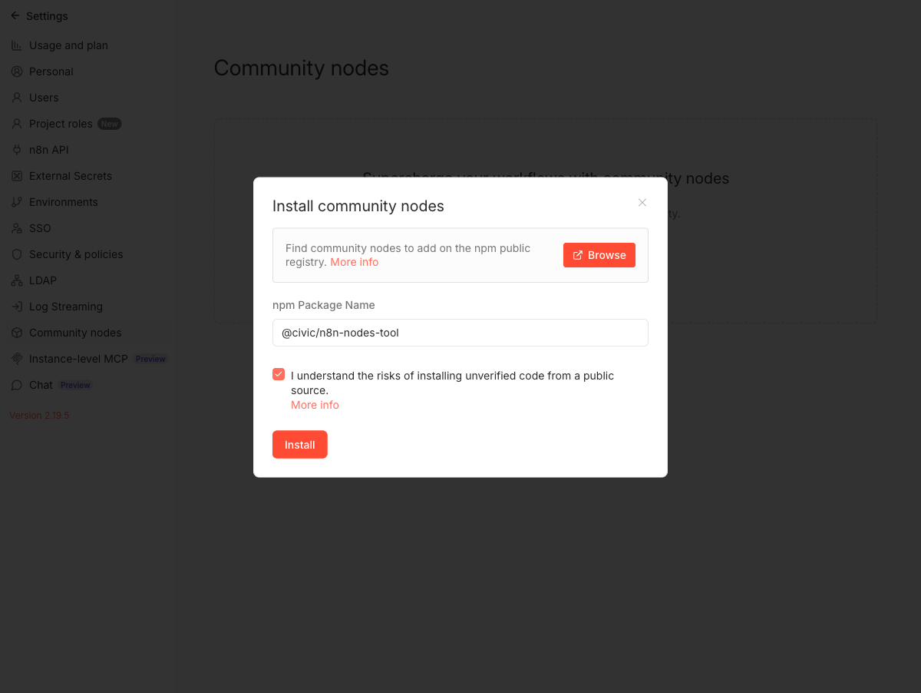The image size is (921, 693).
Task: Open Log Streaming settings
Action: [x=66, y=307]
